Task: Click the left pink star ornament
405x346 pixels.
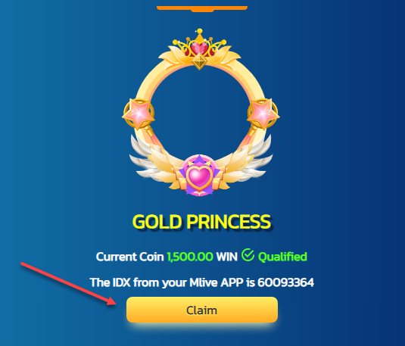Action: click(x=139, y=113)
